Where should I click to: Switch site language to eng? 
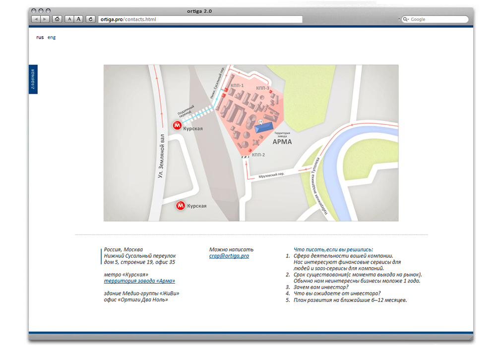pos(52,38)
